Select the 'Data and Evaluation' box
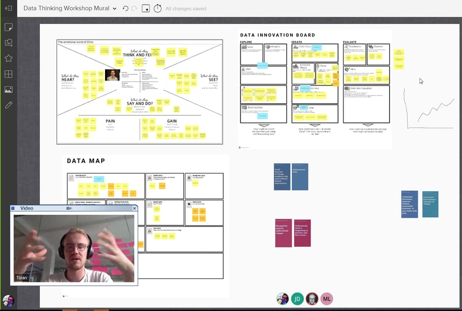This screenshot has width=462, height=311. coord(366,104)
